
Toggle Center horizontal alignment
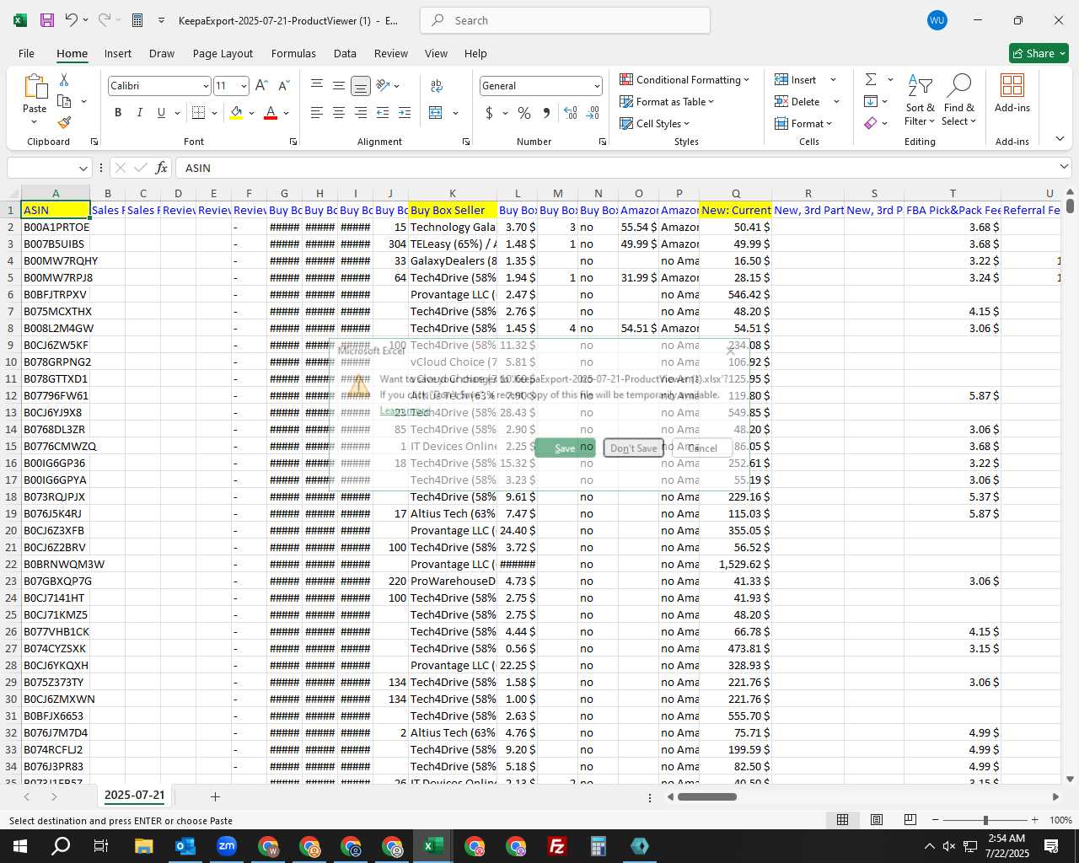pos(339,113)
